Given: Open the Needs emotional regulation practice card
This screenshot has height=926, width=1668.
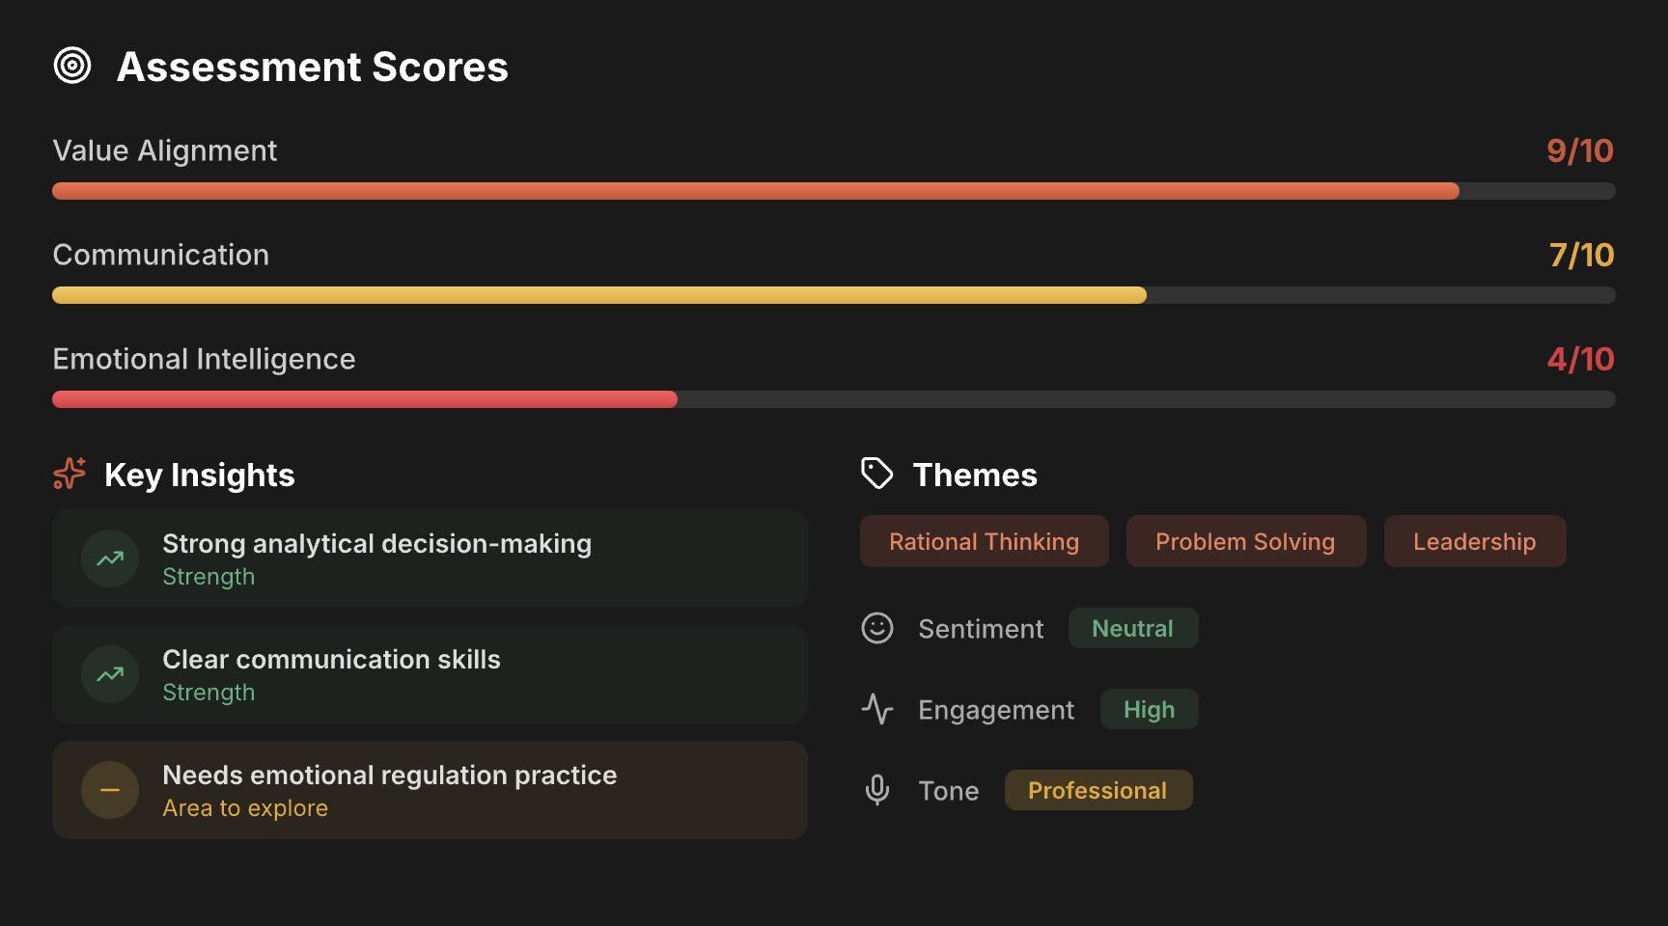Looking at the screenshot, I should coord(430,789).
